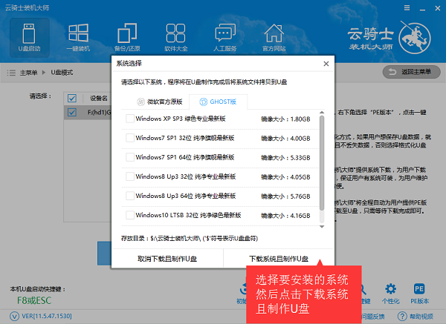The height and width of the screenshot is (324, 446).
Task: Enable Windows10 LTSB 32位 checkbox
Action: (x=130, y=215)
